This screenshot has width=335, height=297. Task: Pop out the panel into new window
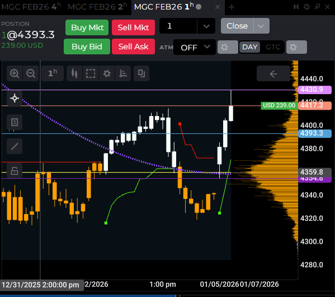(317, 7)
